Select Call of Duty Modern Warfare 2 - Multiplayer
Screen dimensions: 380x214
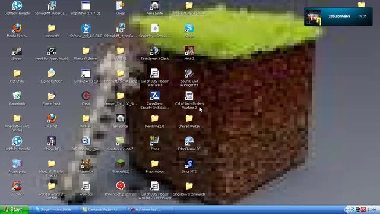point(154,186)
